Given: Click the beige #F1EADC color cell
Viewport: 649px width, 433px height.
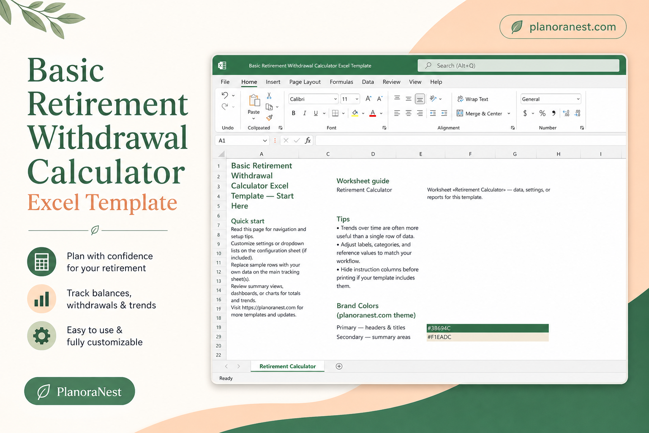Looking at the screenshot, I should point(488,337).
